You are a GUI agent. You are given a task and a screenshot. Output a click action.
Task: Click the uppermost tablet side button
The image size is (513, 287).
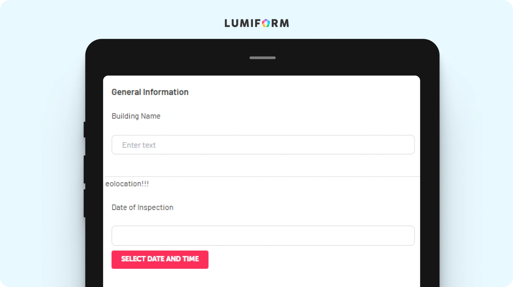point(85,129)
